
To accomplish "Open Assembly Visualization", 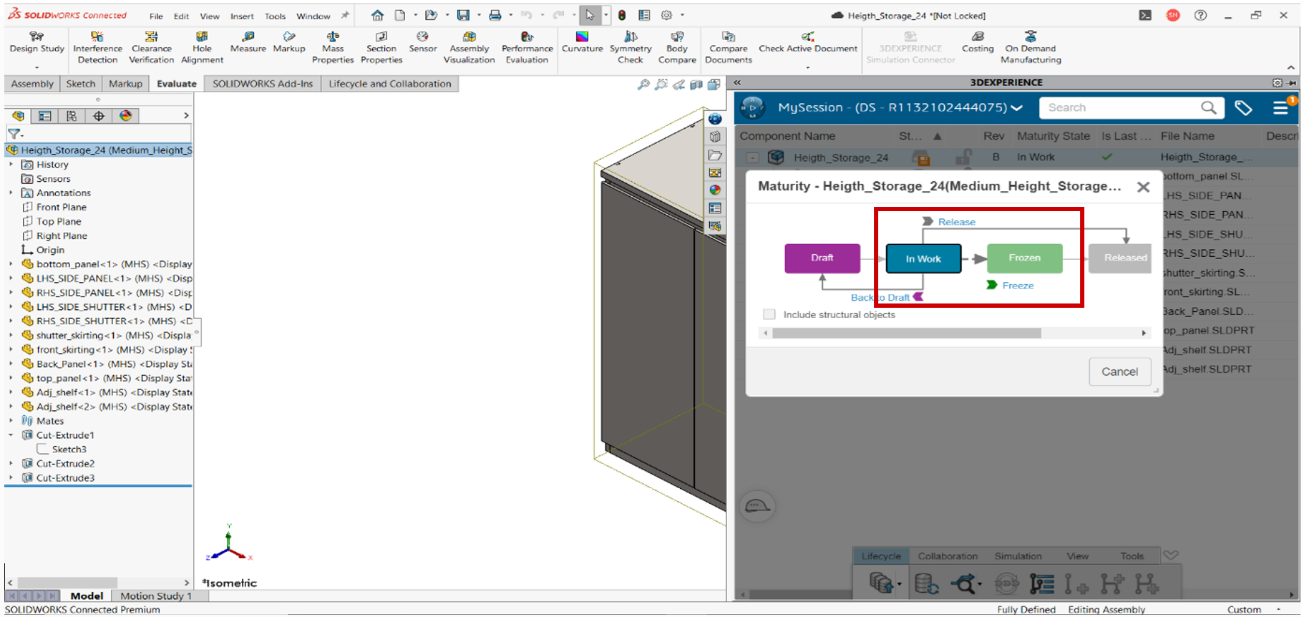I will click(469, 47).
